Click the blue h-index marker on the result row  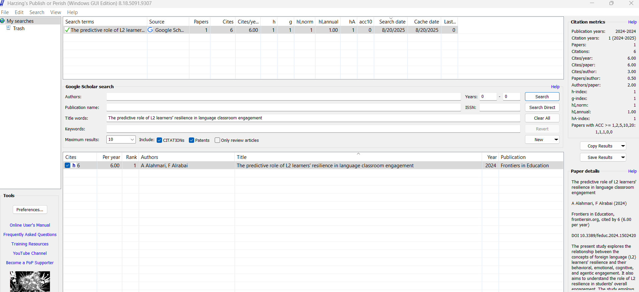tap(74, 165)
